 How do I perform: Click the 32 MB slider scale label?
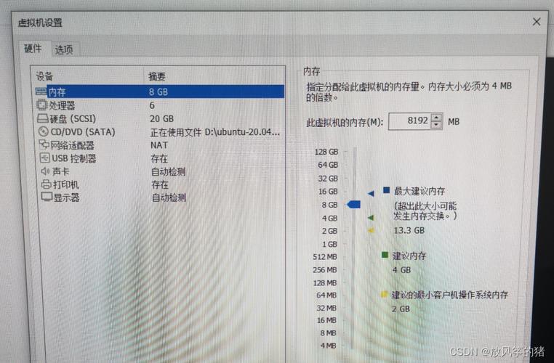(326, 308)
